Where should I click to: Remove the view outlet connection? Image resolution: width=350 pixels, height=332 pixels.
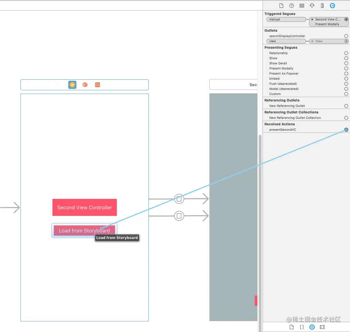312,41
